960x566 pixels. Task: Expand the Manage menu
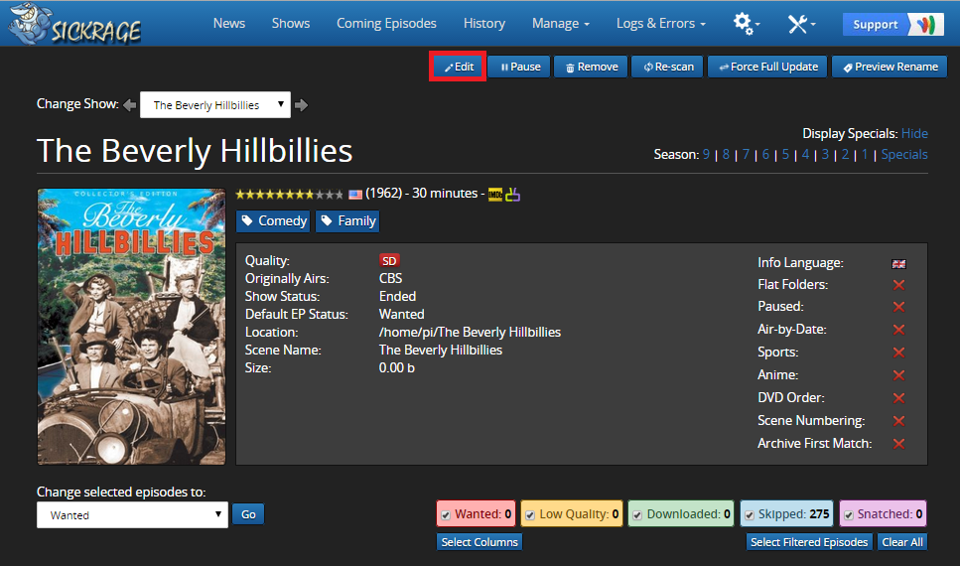point(560,23)
